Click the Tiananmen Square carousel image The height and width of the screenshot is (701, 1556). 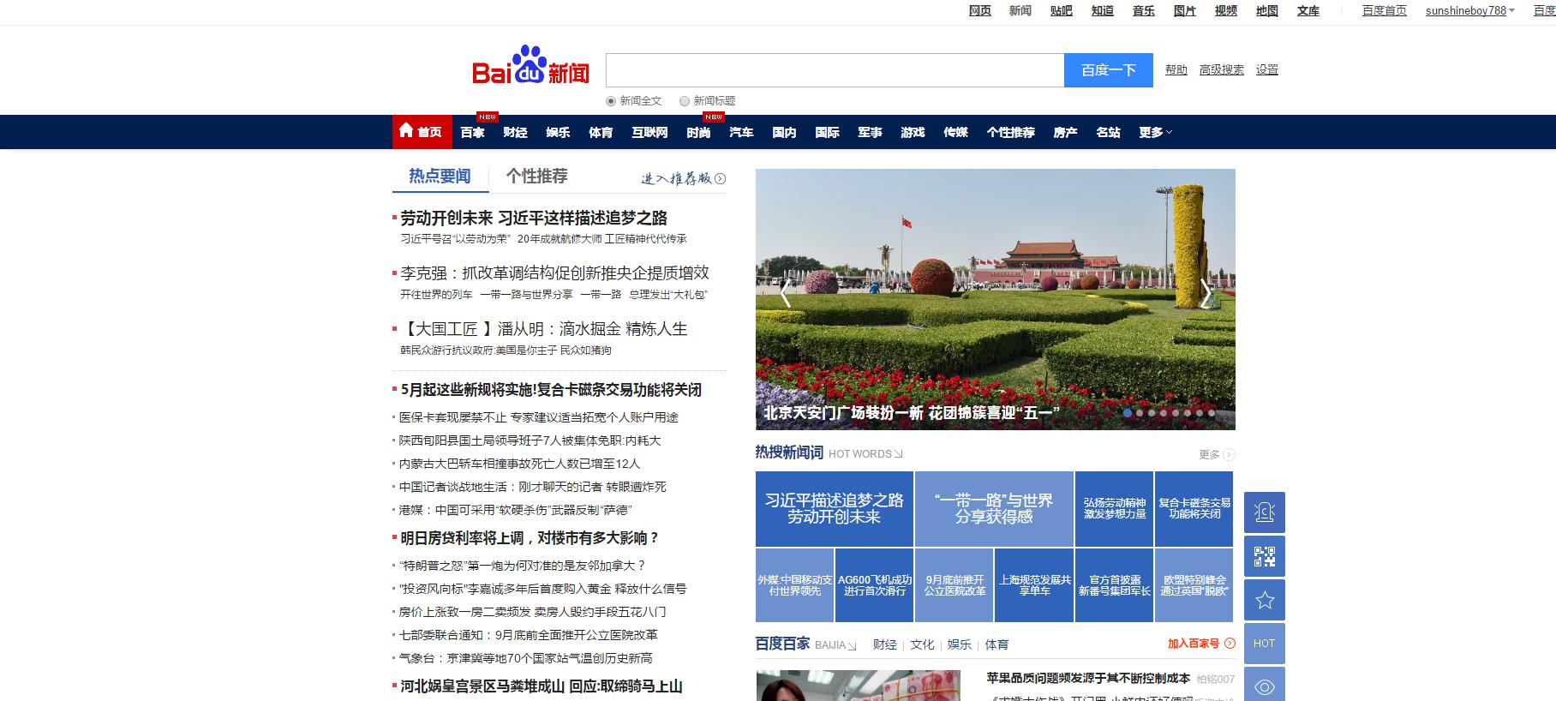995,299
